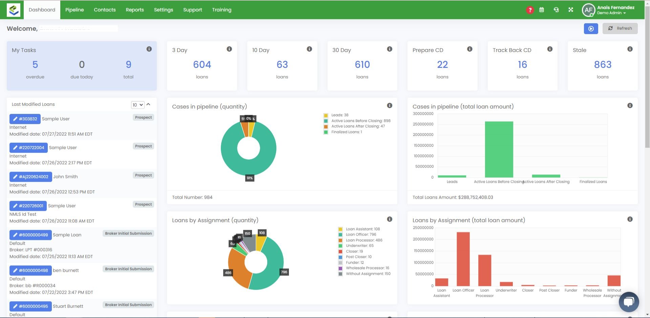Click the red help question mark icon

coord(530,10)
